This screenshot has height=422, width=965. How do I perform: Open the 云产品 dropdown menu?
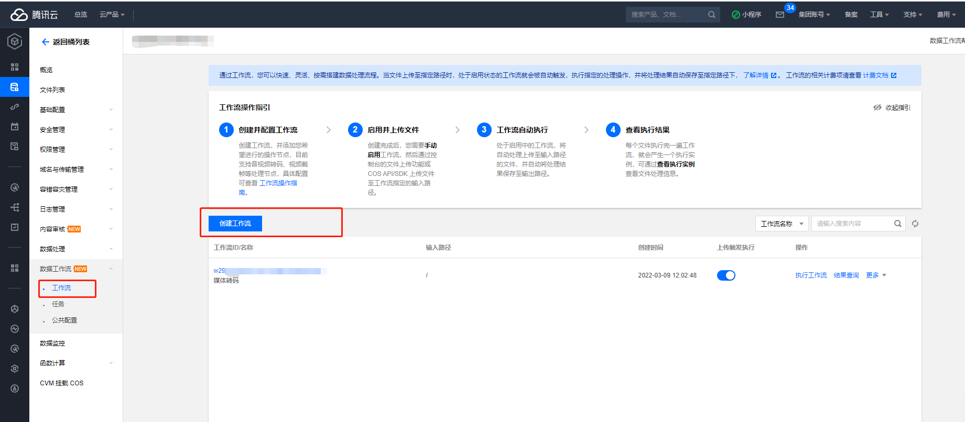(112, 15)
